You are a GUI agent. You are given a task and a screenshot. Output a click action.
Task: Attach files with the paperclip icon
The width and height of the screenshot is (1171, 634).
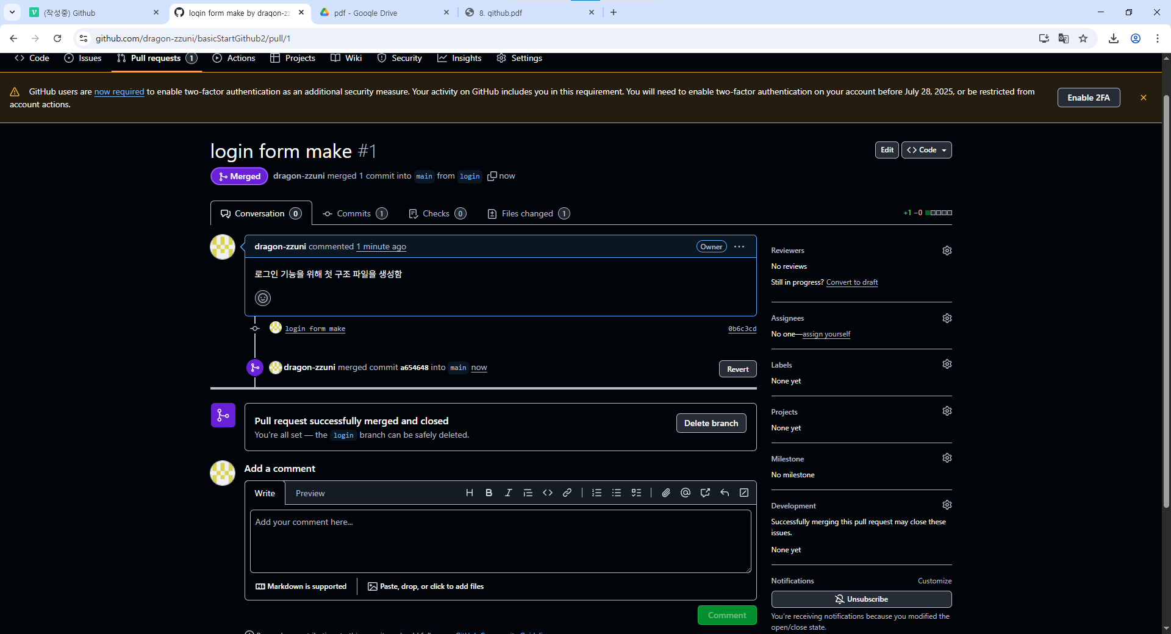point(666,493)
